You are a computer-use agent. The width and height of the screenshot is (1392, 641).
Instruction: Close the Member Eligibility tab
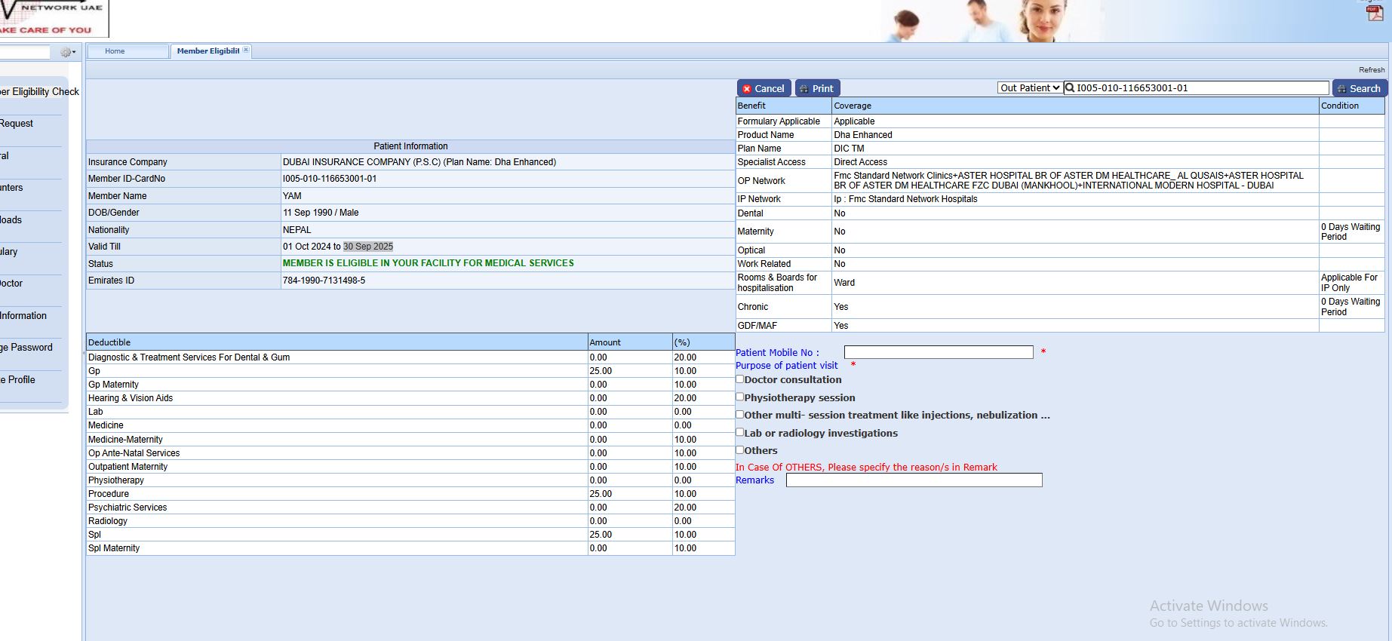[x=246, y=50]
